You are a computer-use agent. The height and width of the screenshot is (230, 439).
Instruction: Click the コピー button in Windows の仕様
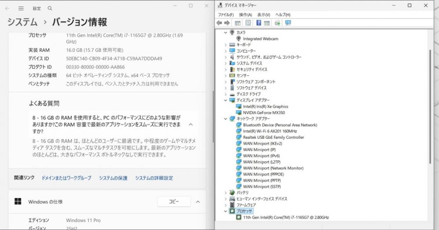(x=174, y=201)
